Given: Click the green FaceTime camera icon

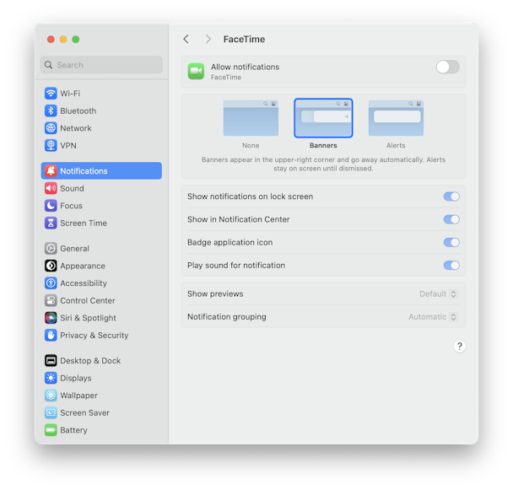Looking at the screenshot, I should [196, 72].
